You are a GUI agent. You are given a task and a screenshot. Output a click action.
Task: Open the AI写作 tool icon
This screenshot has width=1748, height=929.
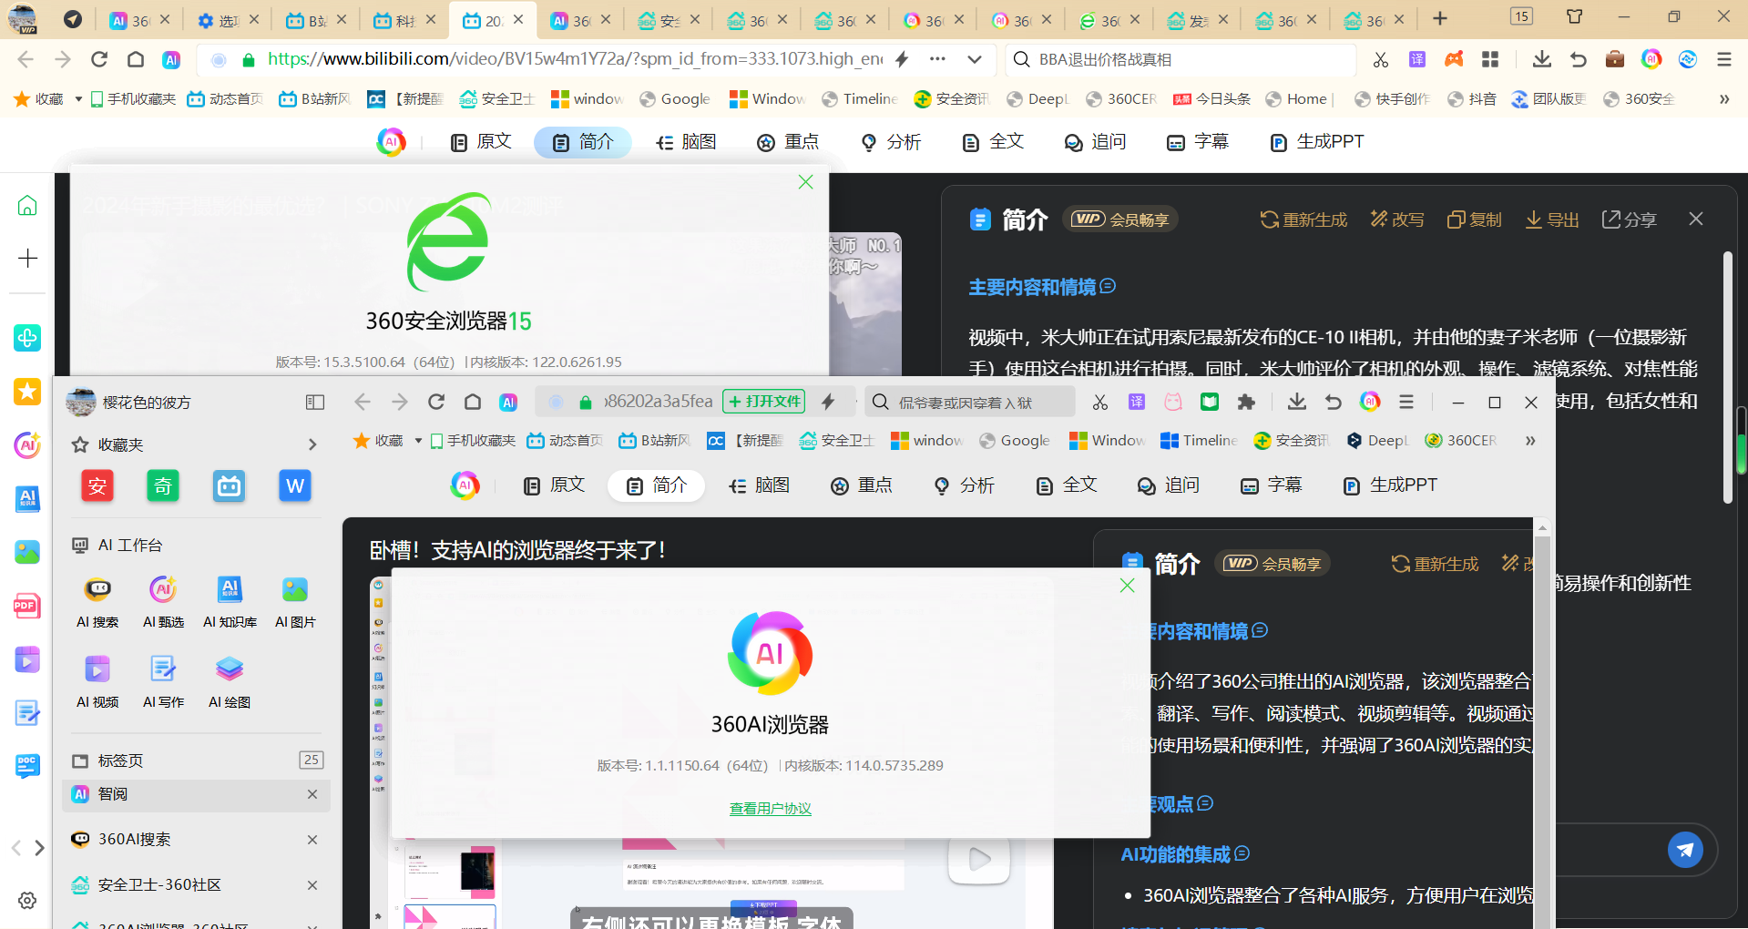pyautogui.click(x=163, y=681)
